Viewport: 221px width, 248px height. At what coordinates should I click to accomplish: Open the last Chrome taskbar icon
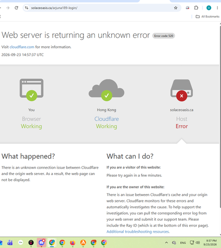[x=104, y=243]
